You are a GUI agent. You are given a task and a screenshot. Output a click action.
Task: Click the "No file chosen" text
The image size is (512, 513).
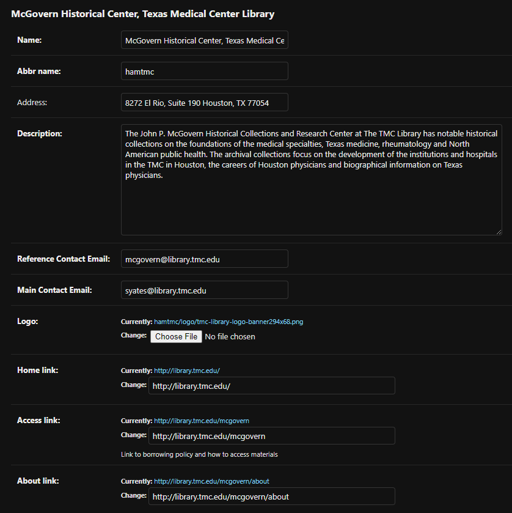click(230, 337)
